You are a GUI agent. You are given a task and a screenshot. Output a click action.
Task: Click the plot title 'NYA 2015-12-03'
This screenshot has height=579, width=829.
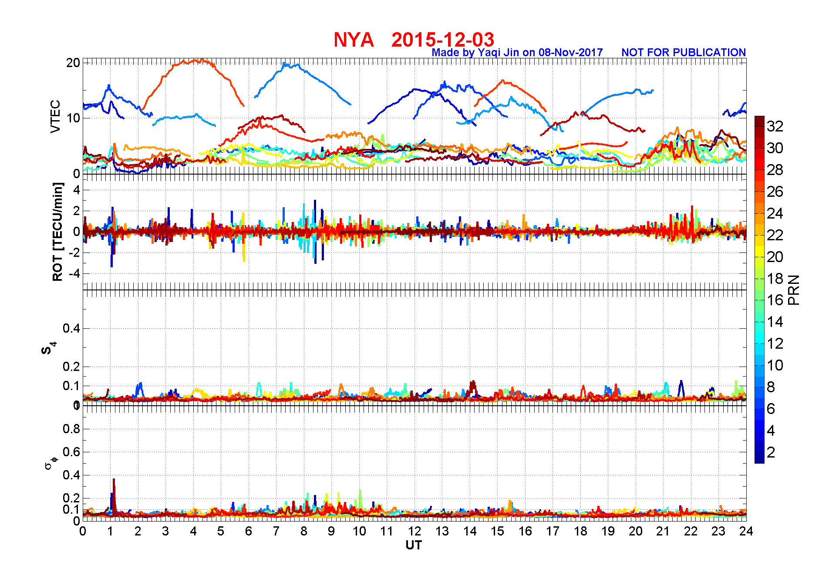pyautogui.click(x=414, y=40)
